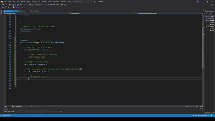
Task: Click the references CodeLens above ChangeState
Action: [24, 41]
